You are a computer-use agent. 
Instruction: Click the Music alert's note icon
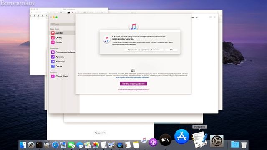107,40
